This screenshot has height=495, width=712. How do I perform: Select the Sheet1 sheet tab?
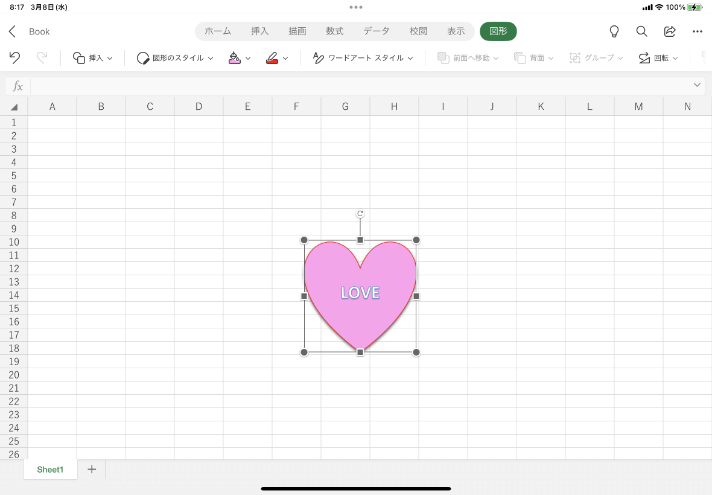tap(51, 470)
